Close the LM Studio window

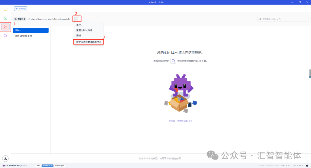(x=307, y=2)
